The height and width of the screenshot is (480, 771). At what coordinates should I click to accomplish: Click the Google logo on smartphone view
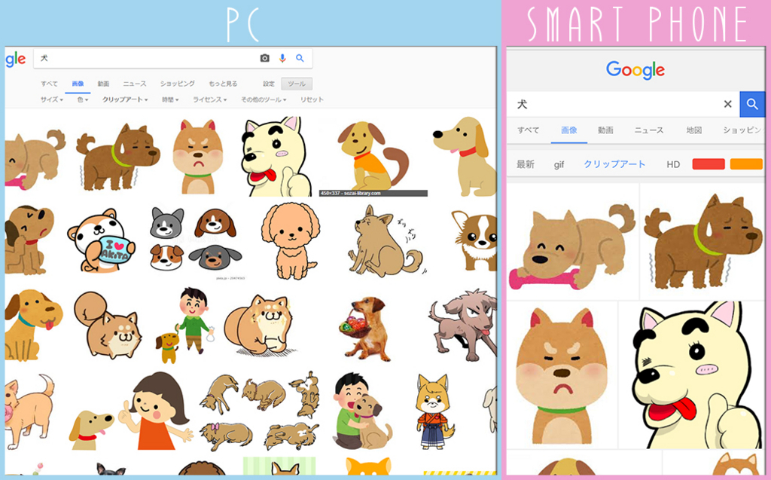coord(635,70)
